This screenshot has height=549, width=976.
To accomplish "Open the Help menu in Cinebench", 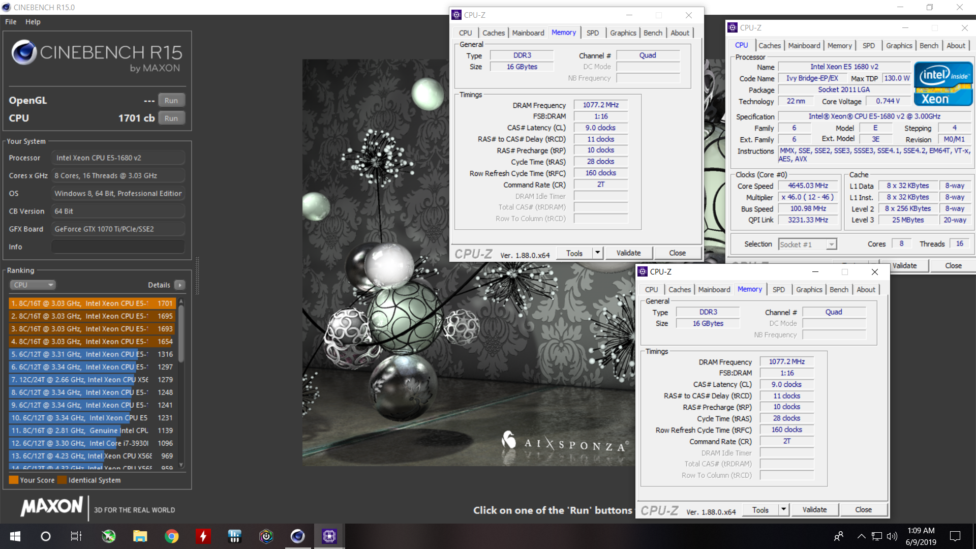I will coord(33,22).
